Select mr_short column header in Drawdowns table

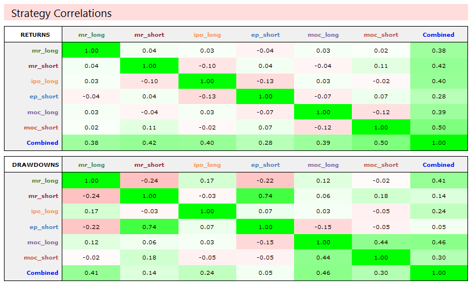pos(149,165)
